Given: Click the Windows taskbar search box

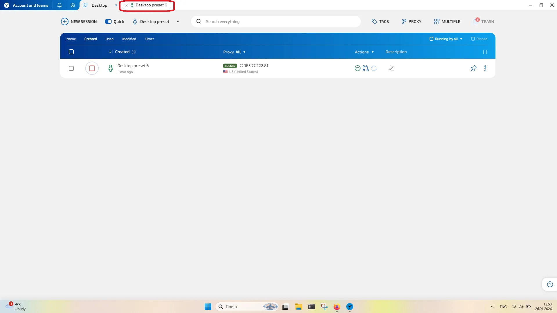Looking at the screenshot, I should [247, 307].
